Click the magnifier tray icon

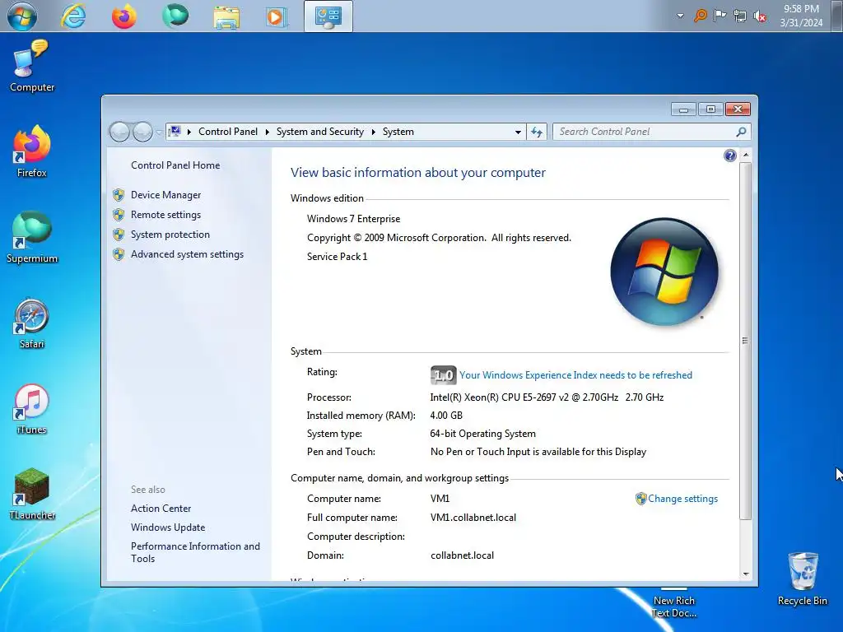700,16
